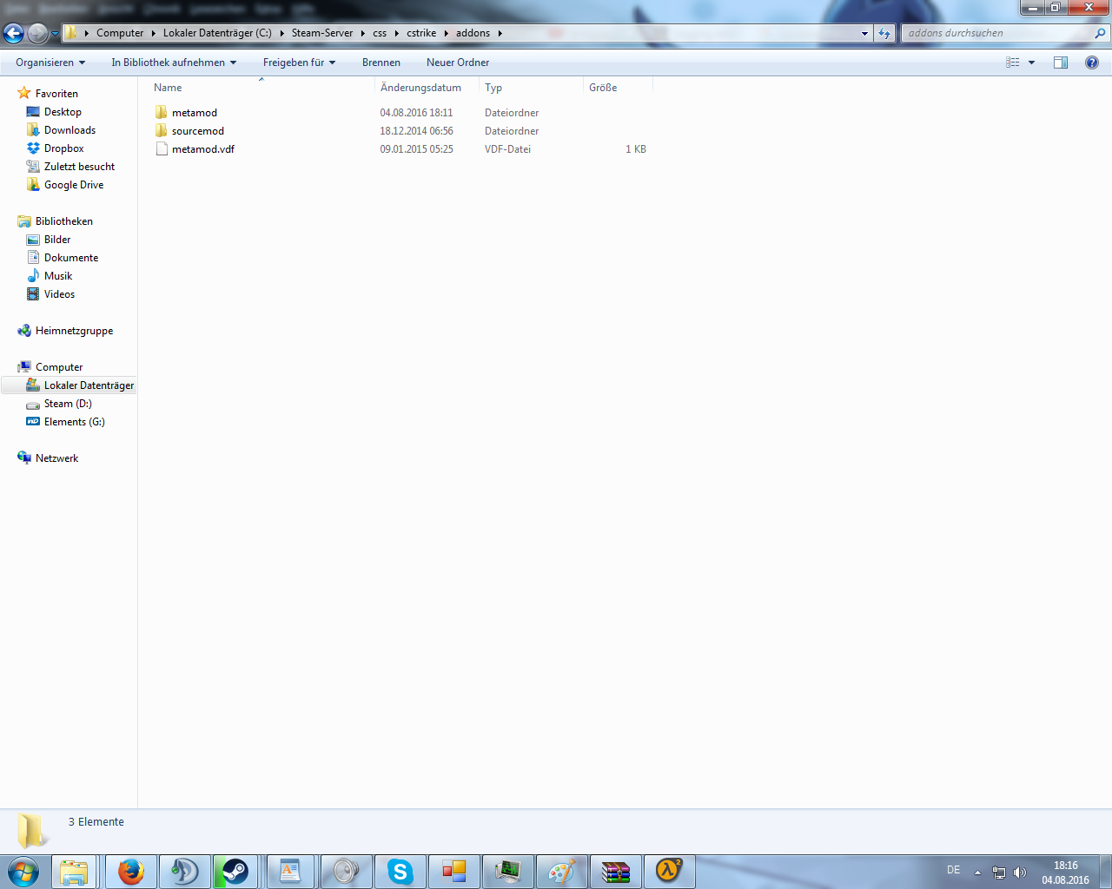Open the Half-Life lambda taskbar icon
The width and height of the screenshot is (1112, 889).
(x=668, y=871)
